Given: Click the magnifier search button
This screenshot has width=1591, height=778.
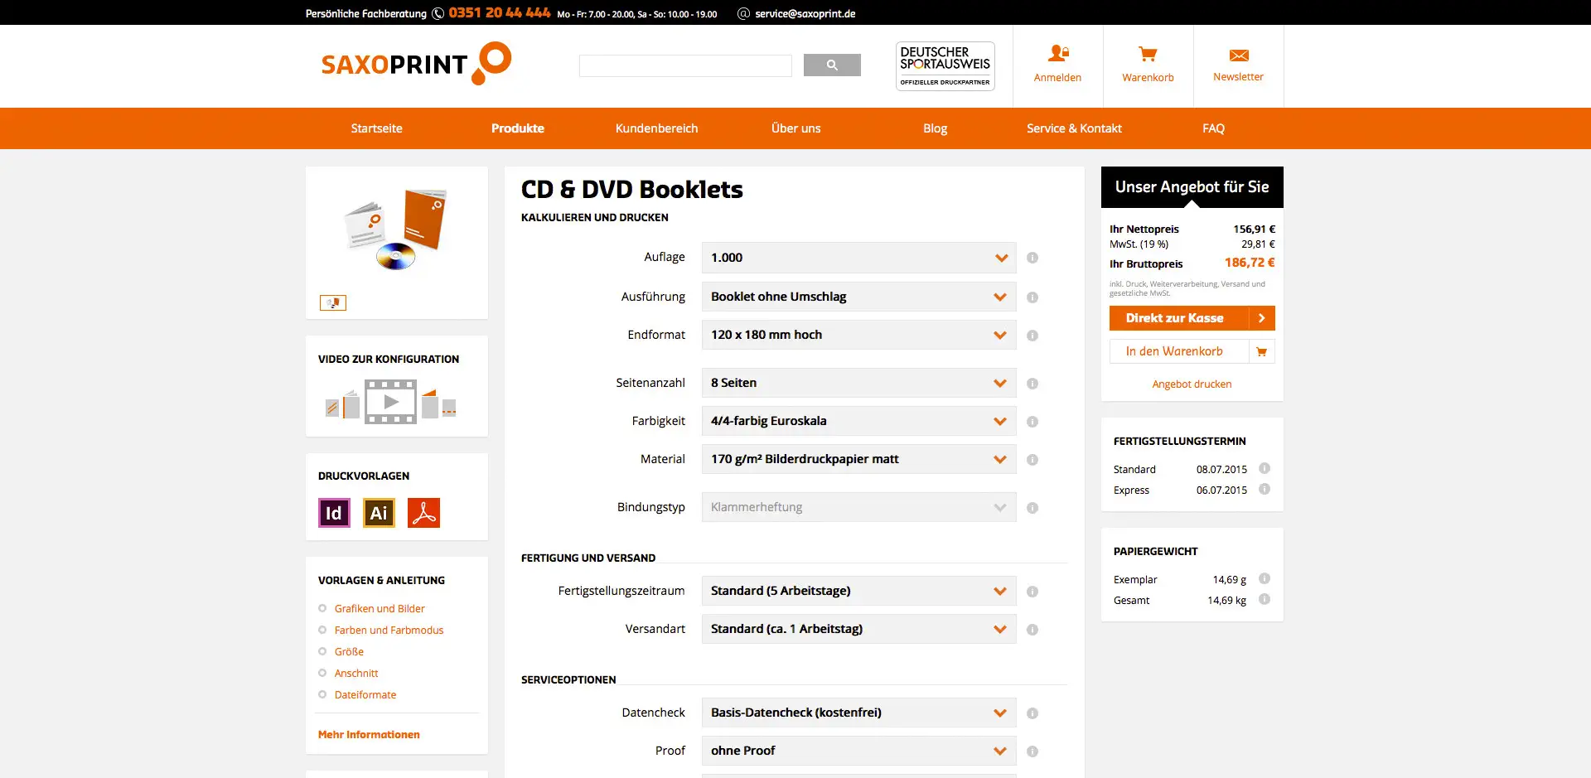Looking at the screenshot, I should coord(832,65).
